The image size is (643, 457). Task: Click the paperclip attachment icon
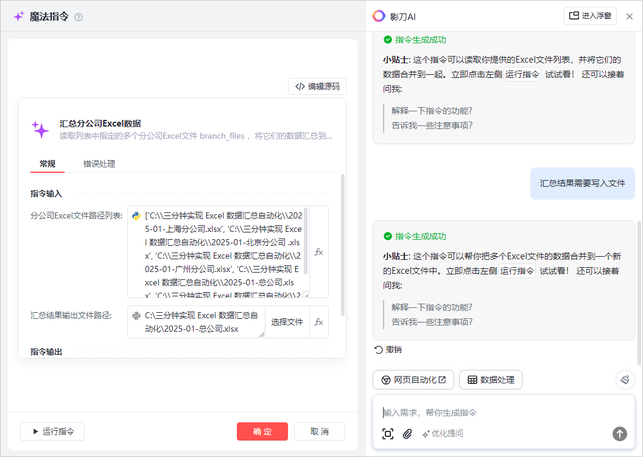[407, 434]
